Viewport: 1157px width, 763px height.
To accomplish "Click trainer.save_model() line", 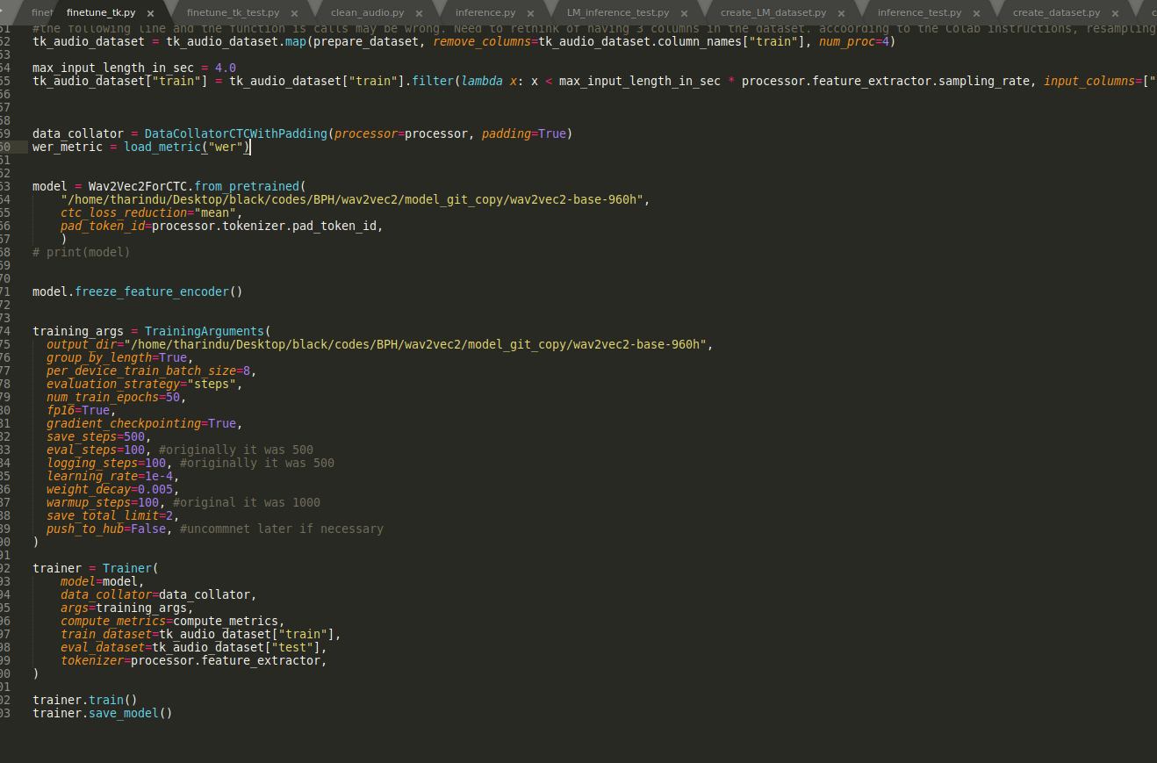I will point(103,713).
